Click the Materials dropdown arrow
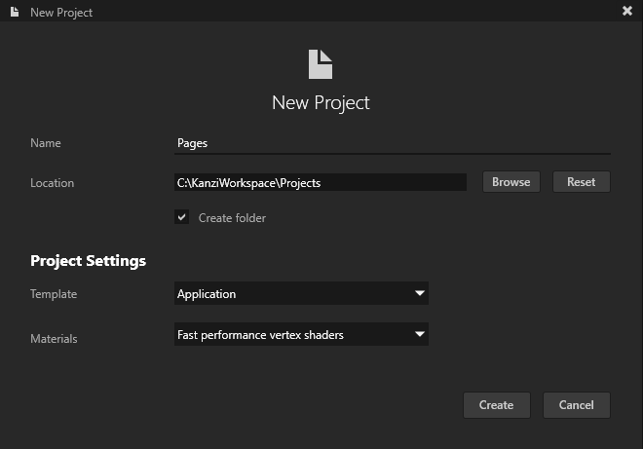The width and height of the screenshot is (643, 449). pos(420,335)
